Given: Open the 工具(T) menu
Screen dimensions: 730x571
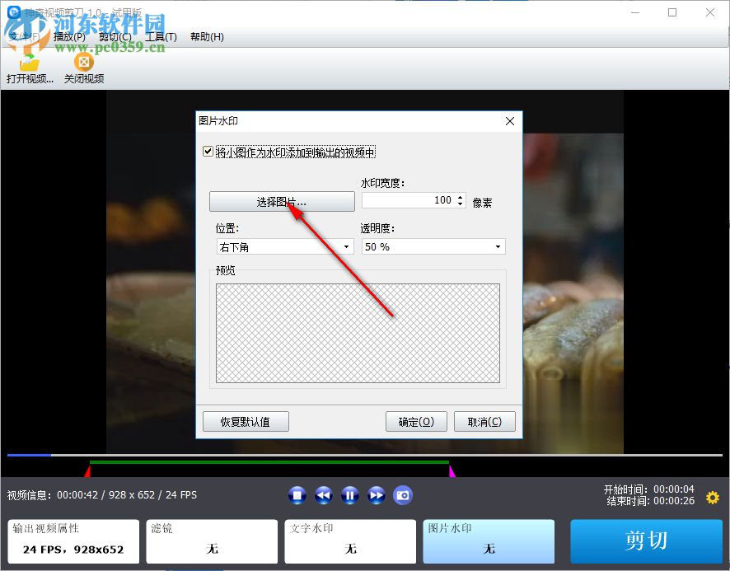Looking at the screenshot, I should 161,37.
